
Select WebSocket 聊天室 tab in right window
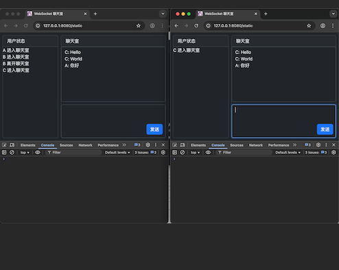(228, 14)
